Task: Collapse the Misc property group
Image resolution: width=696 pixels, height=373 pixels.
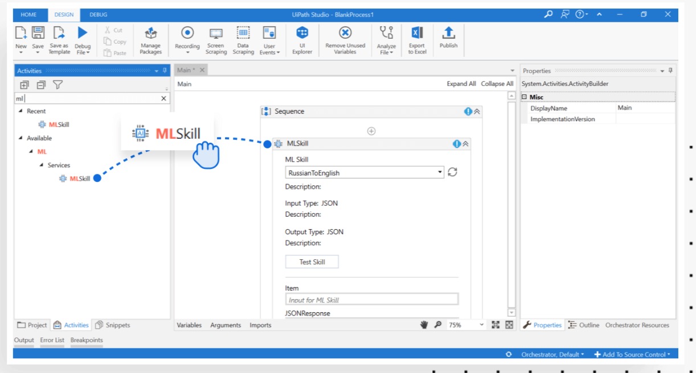Action: click(525, 97)
